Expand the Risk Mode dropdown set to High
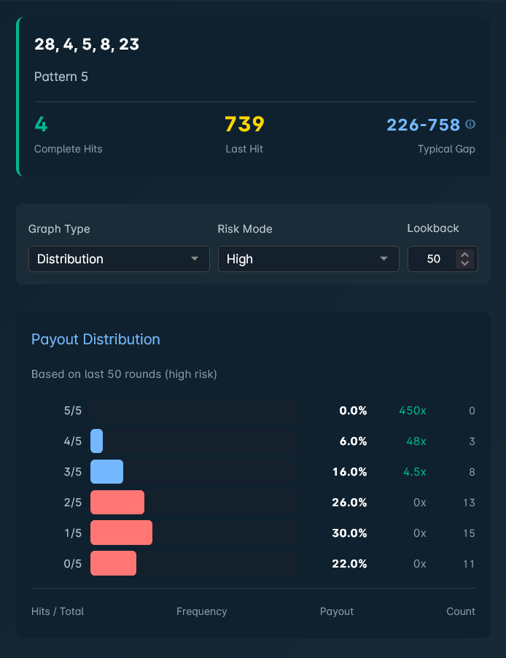The image size is (506, 658). click(x=308, y=259)
